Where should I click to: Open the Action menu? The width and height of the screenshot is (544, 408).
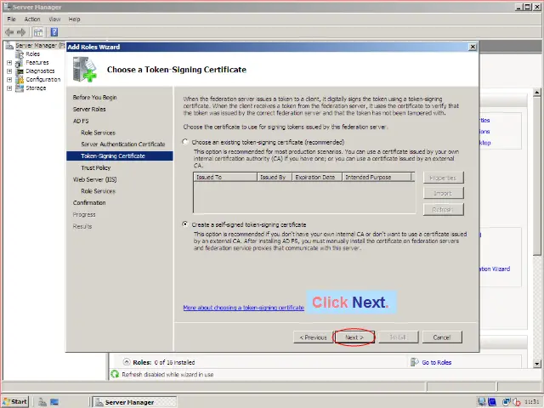[32, 19]
